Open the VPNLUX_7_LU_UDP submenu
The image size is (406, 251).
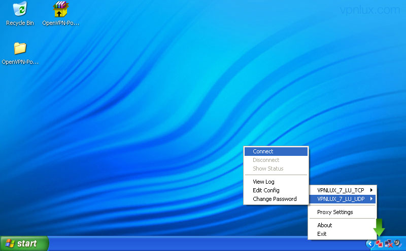[x=342, y=199]
